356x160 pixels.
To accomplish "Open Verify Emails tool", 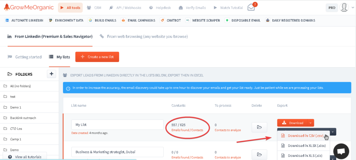I will coord(192,8).
